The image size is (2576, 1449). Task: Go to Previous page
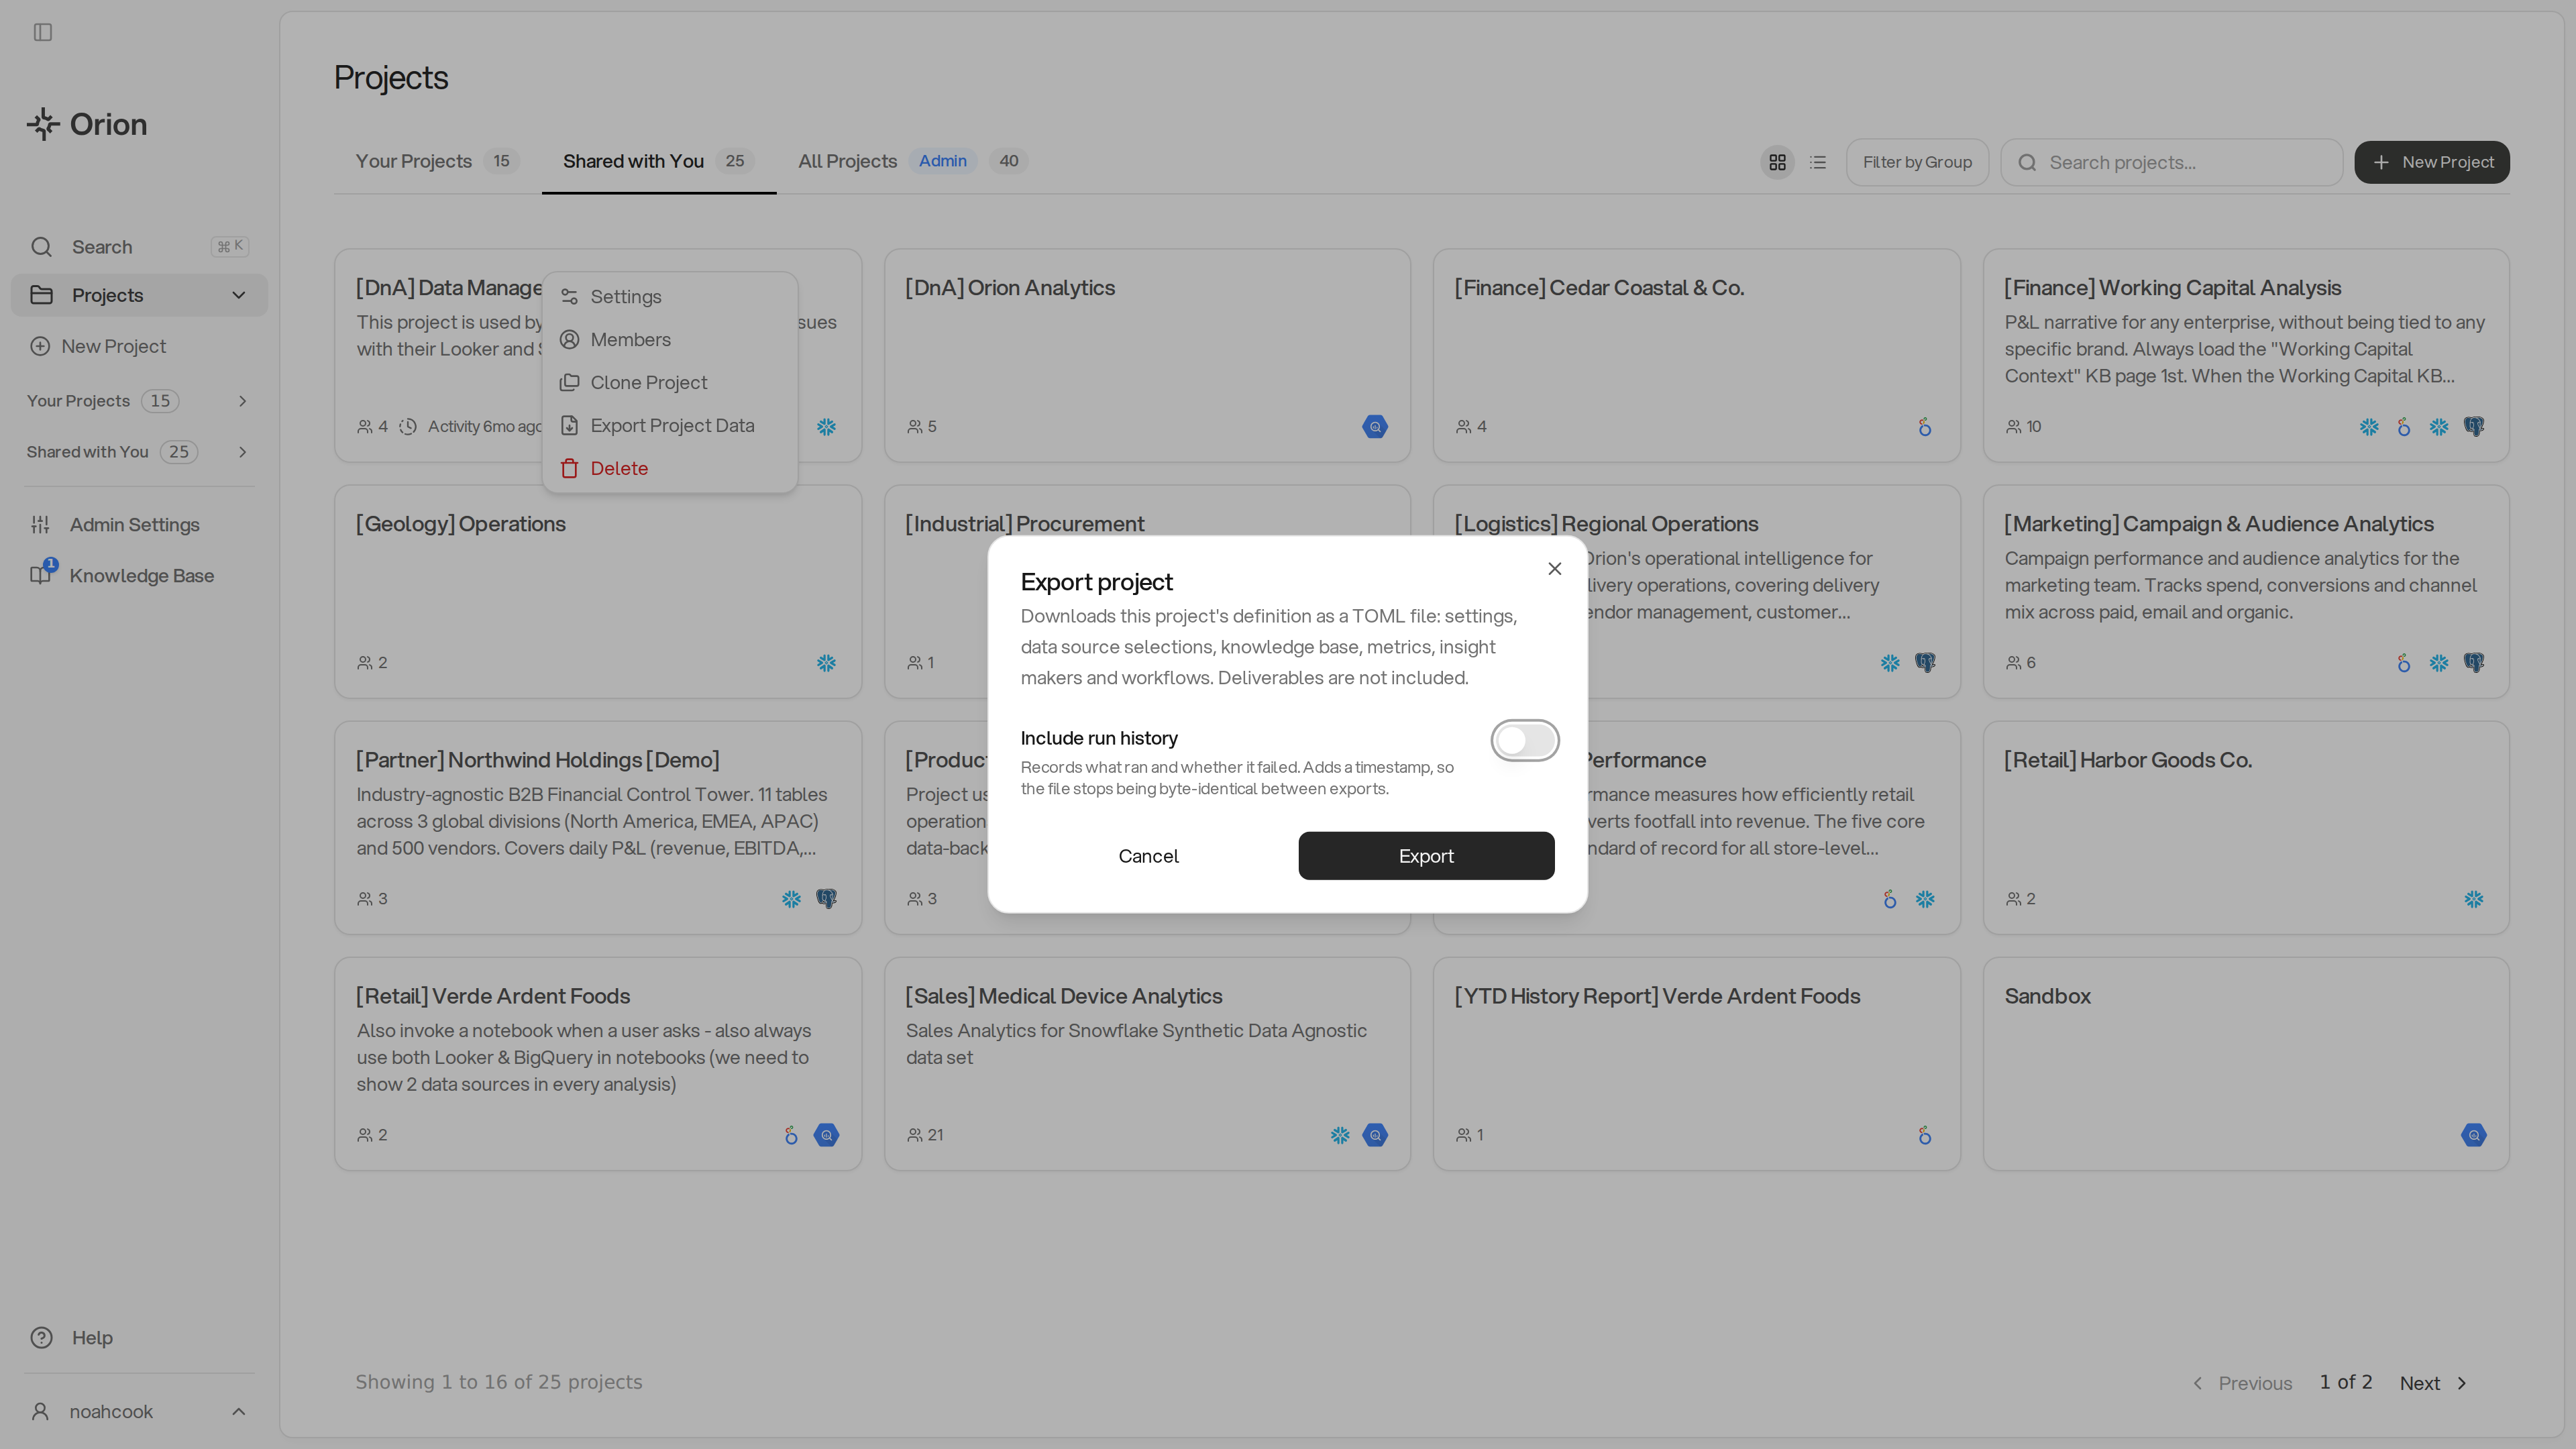point(2241,1383)
